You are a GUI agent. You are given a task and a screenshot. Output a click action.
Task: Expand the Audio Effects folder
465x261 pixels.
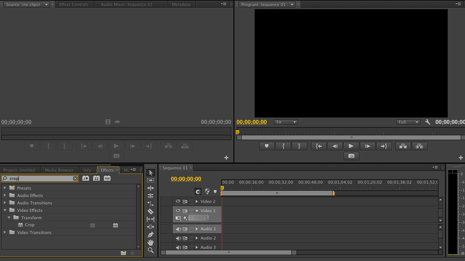[x=5, y=195]
